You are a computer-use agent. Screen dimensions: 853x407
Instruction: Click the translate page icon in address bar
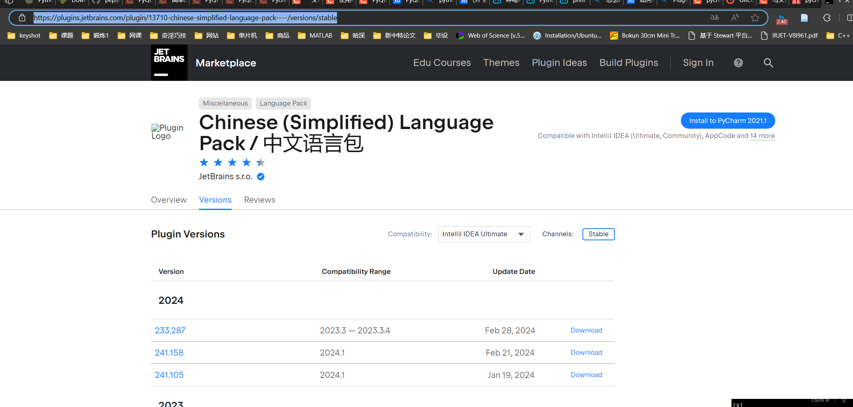pyautogui.click(x=715, y=18)
